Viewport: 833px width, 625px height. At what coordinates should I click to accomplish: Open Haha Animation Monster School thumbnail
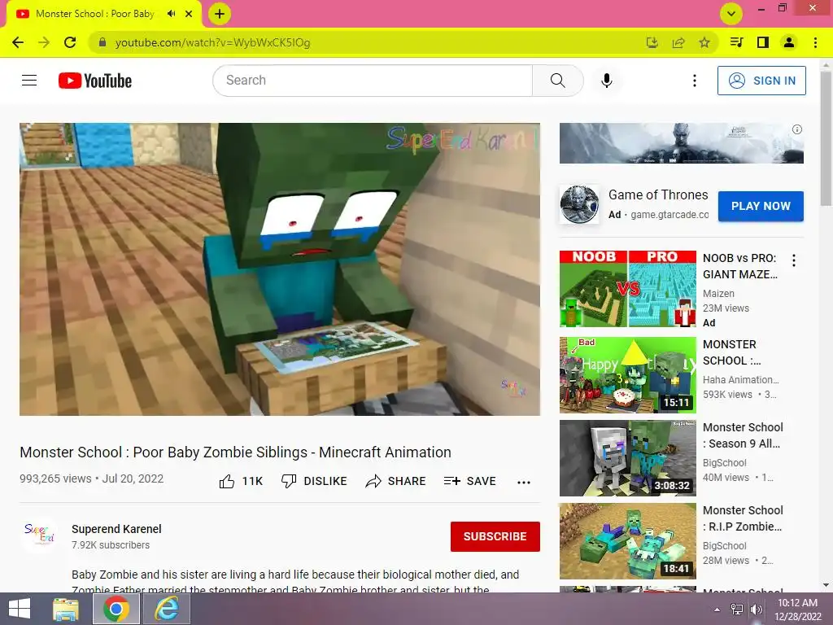click(x=627, y=374)
